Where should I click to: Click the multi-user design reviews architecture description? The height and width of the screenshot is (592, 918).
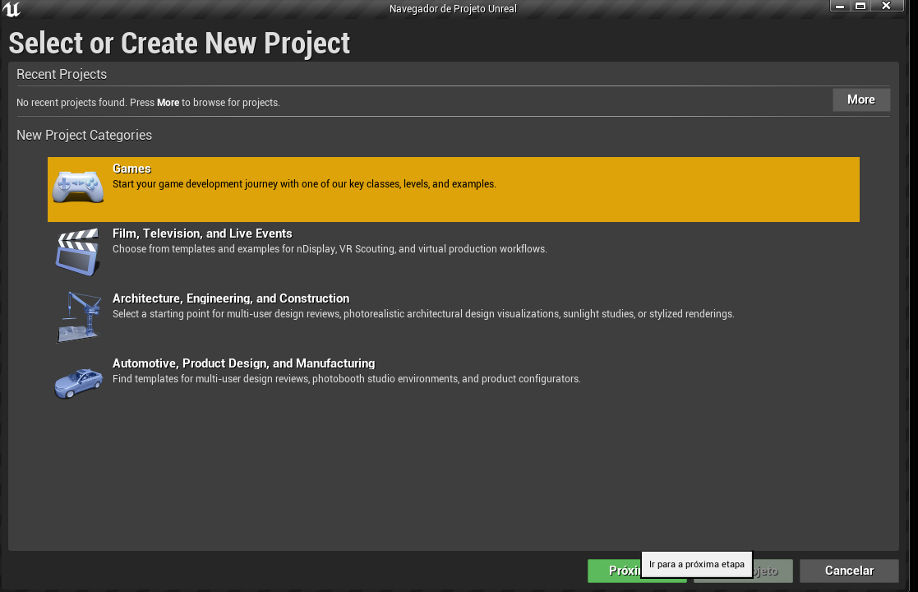click(x=423, y=314)
